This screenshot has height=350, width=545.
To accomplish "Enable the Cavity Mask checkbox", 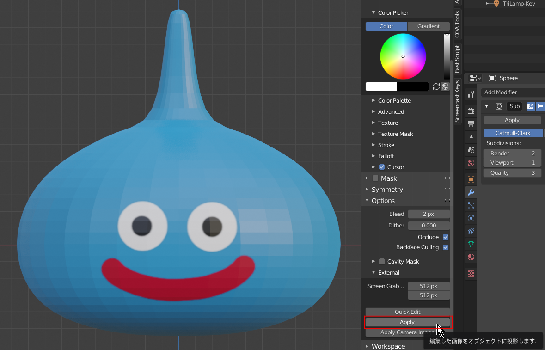I will pyautogui.click(x=382, y=261).
